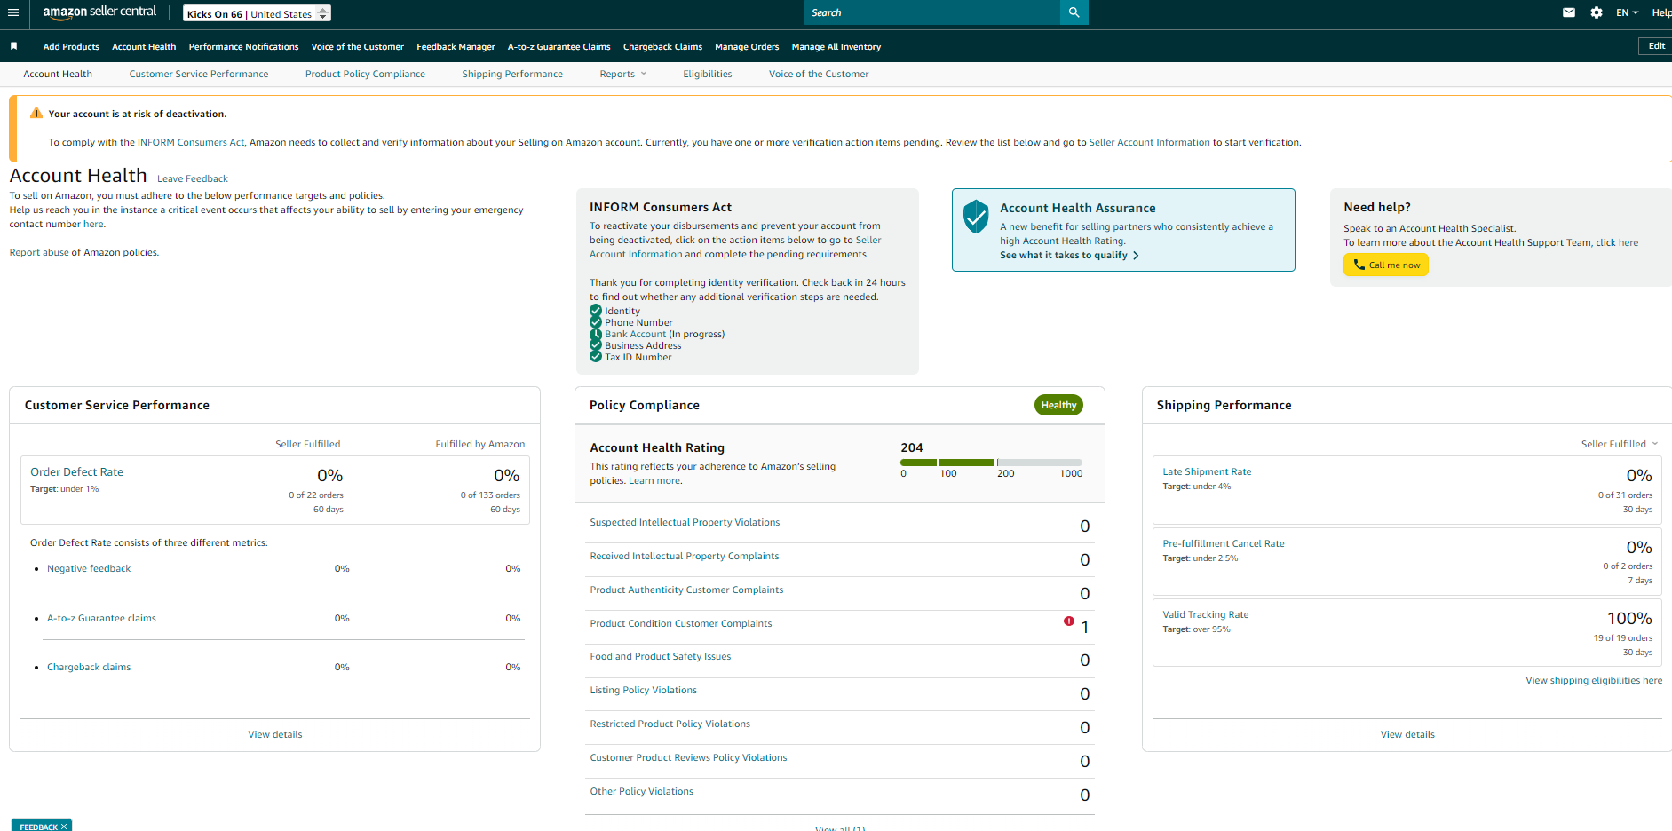Click the Fulfilled by Amazon column link

(x=479, y=444)
